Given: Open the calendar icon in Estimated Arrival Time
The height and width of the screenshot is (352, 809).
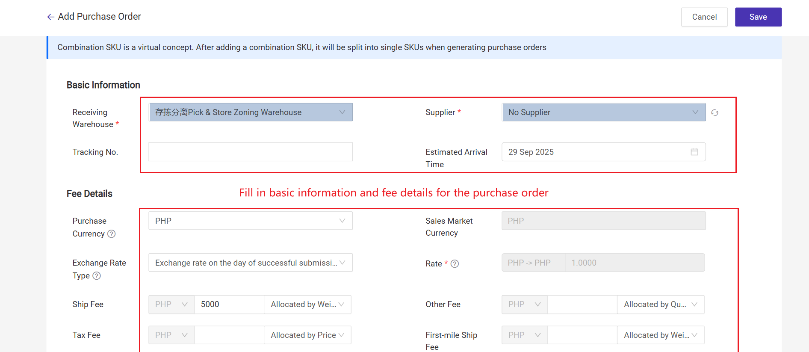Looking at the screenshot, I should [x=694, y=152].
